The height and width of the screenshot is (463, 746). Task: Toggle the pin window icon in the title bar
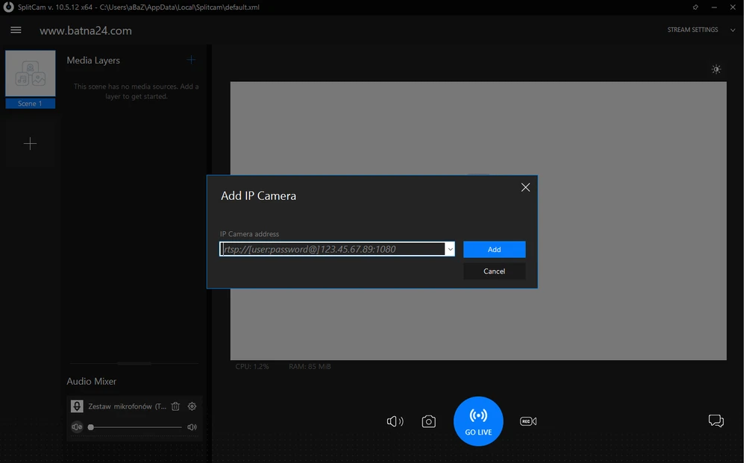695,7
